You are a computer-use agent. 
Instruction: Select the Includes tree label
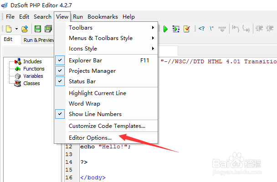(32, 61)
